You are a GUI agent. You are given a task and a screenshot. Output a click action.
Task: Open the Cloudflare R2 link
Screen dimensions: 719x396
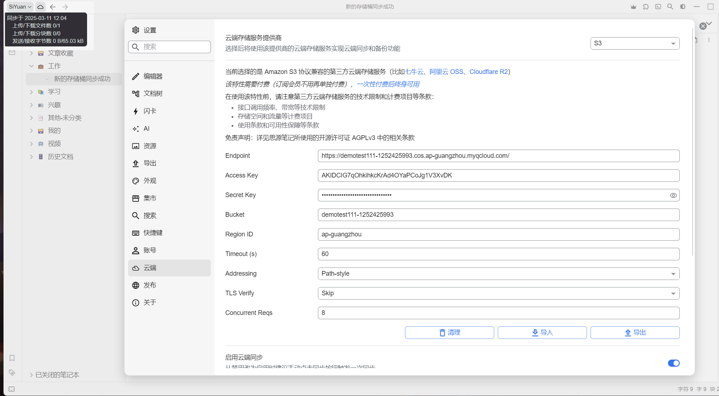[488, 72]
